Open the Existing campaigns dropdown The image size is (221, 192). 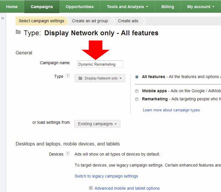[x=97, y=124]
